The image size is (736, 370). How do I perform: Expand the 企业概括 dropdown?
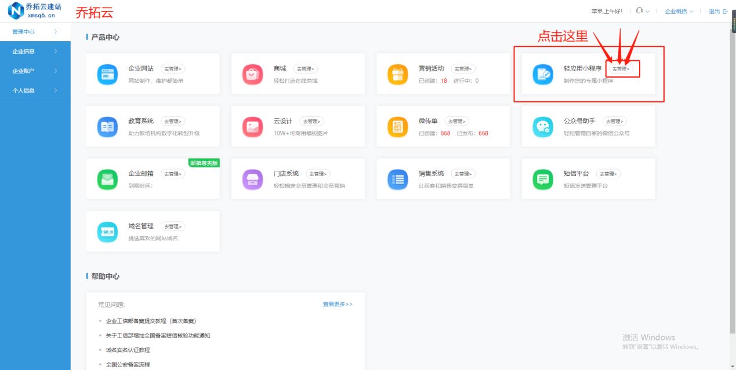click(x=677, y=10)
